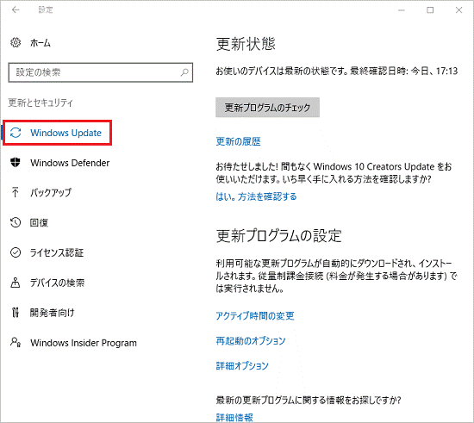Click the 更新状態 heading
The height and width of the screenshot is (423, 474).
coord(246,44)
